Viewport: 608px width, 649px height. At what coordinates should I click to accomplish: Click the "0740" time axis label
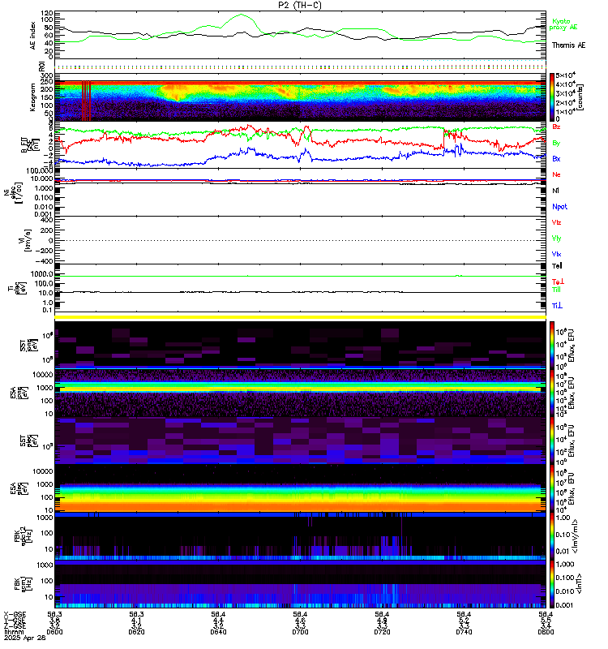click(464, 632)
